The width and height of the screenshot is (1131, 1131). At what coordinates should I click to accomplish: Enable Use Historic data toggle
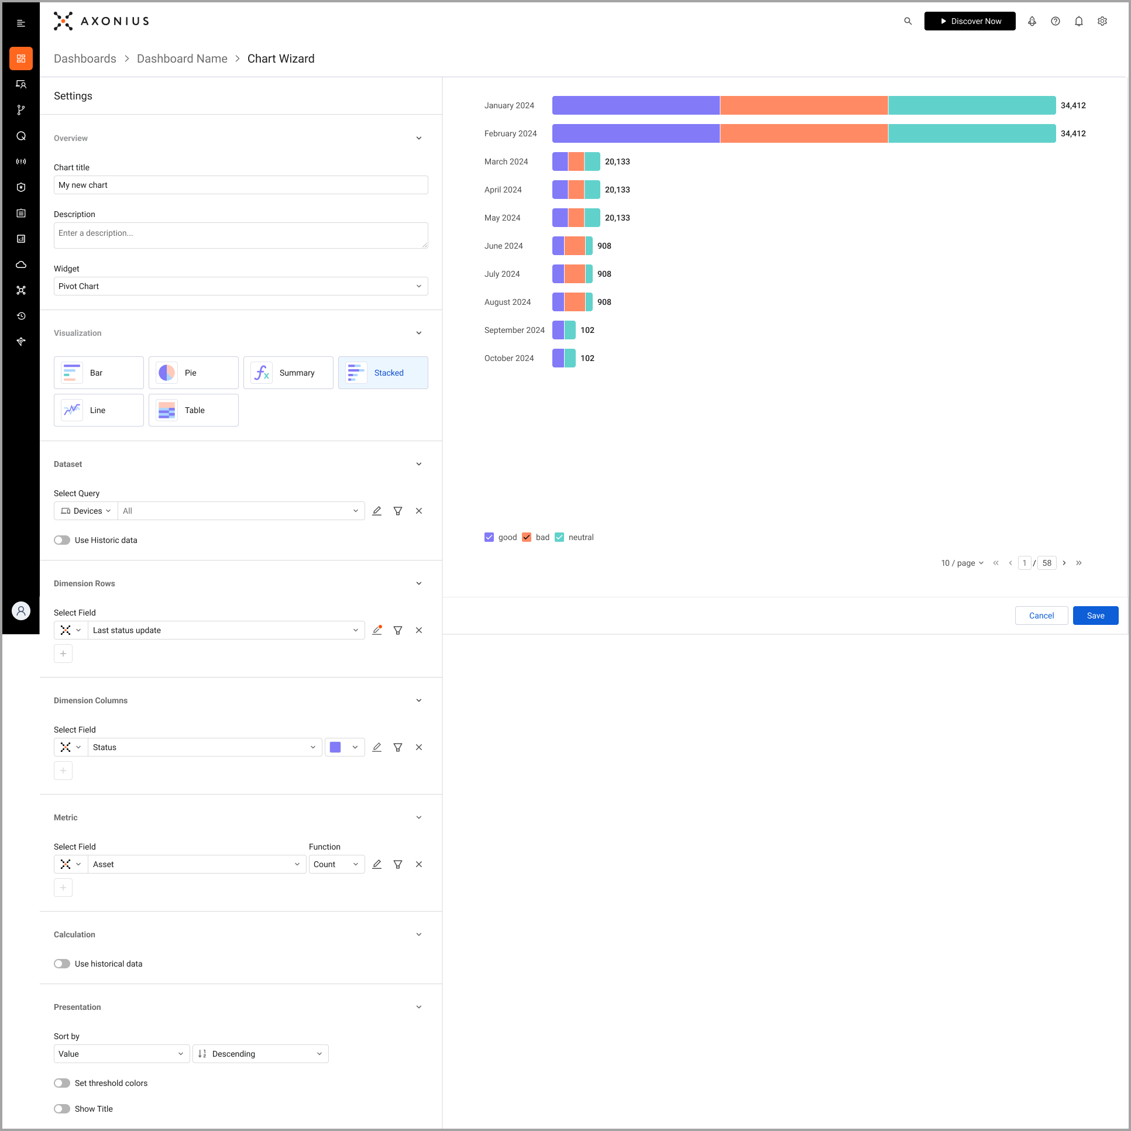pos(62,540)
